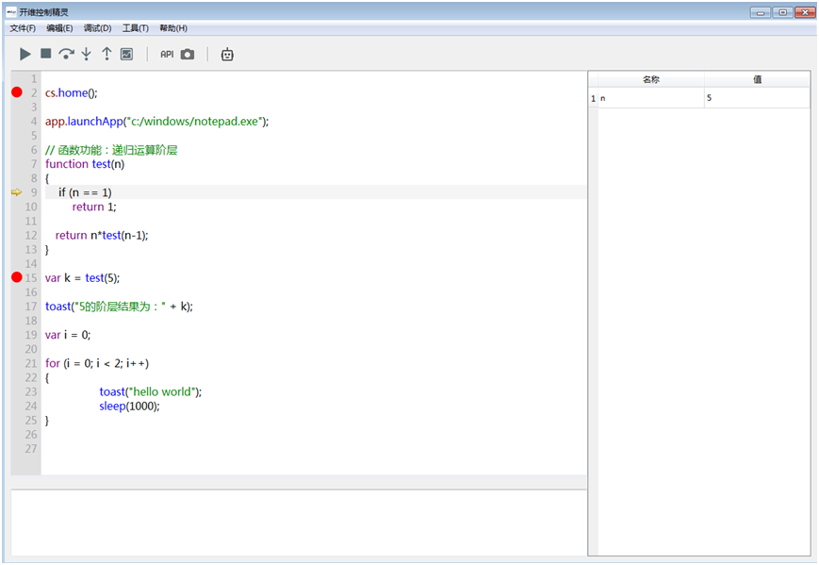Click the 'var k = test(5);' line
The height and width of the screenshot is (565, 819).
82,278
